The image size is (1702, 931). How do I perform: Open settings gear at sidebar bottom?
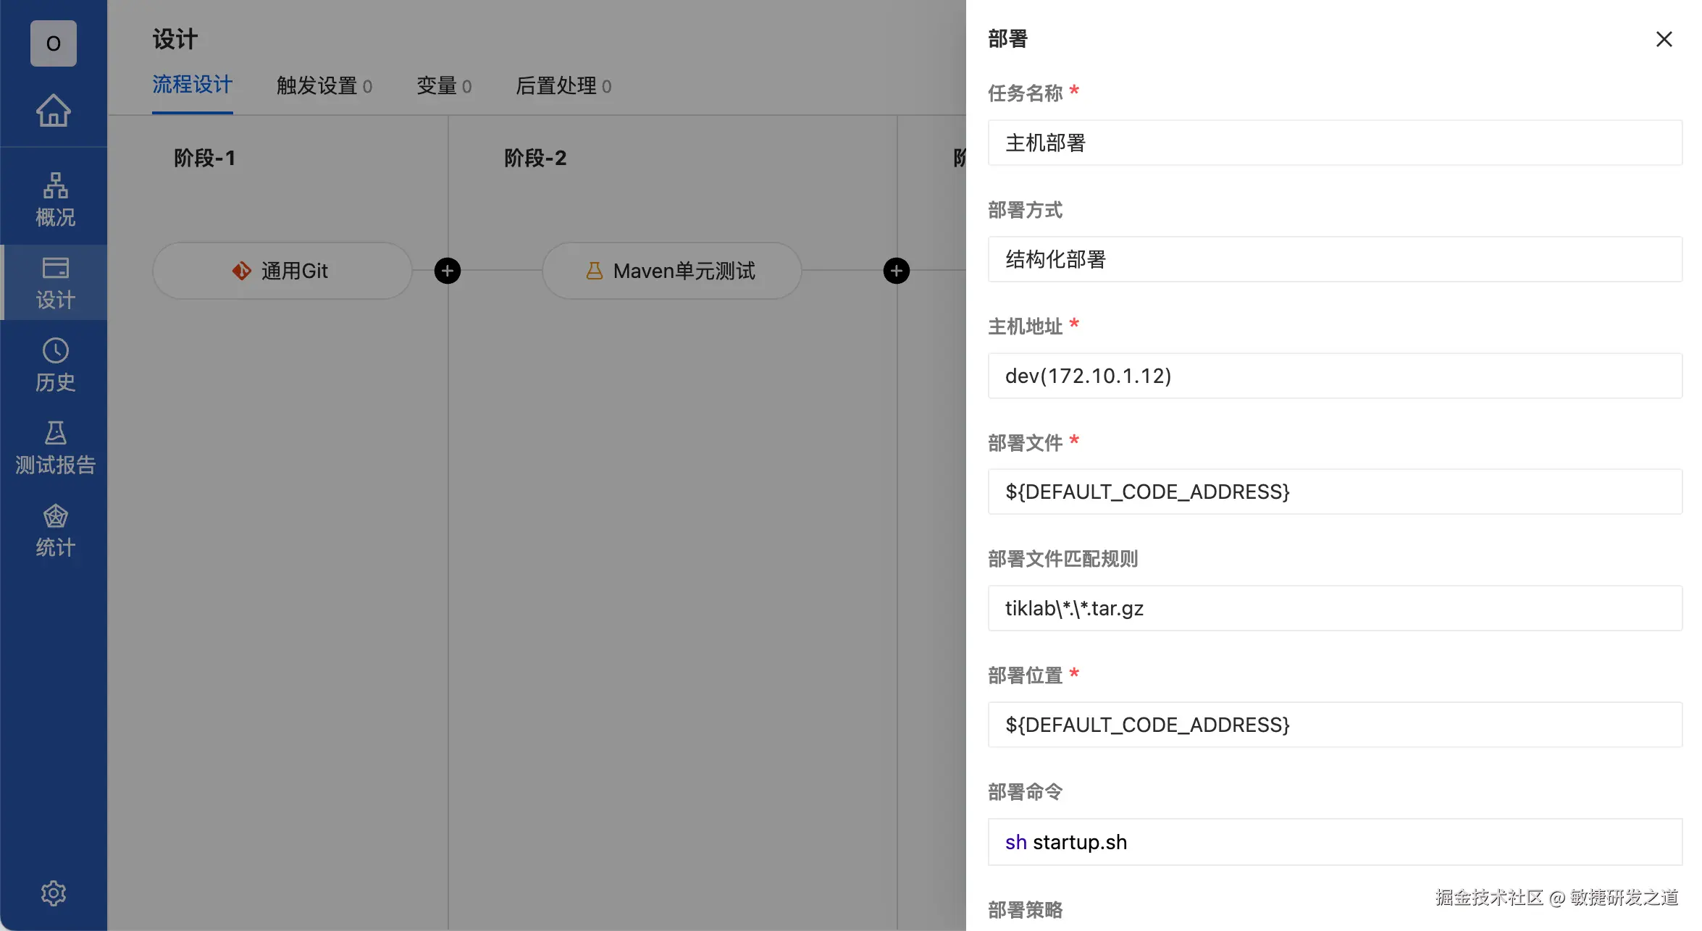tap(54, 893)
